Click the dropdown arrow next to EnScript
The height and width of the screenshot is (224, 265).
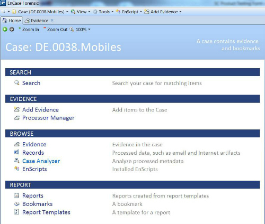click(x=141, y=12)
